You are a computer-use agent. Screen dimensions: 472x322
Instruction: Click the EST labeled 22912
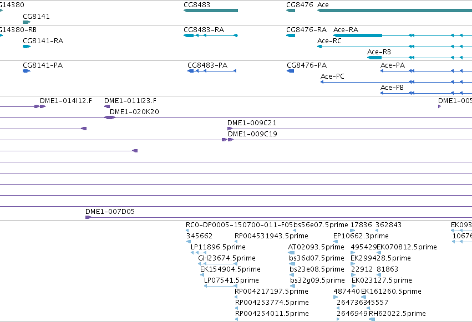(362, 269)
